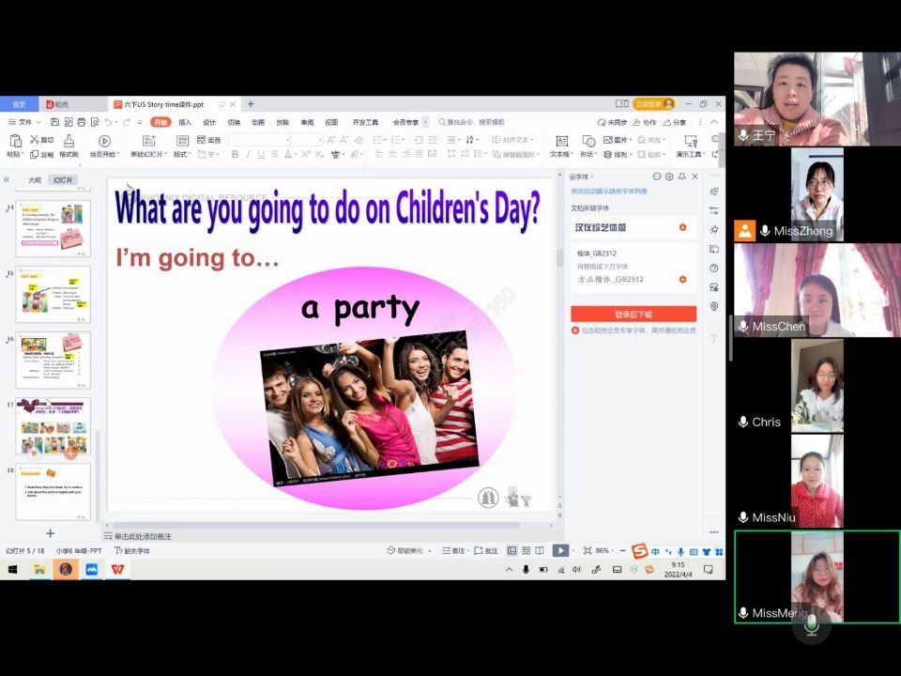Click the Paste clipboard icon
The width and height of the screenshot is (901, 676).
coord(15,140)
